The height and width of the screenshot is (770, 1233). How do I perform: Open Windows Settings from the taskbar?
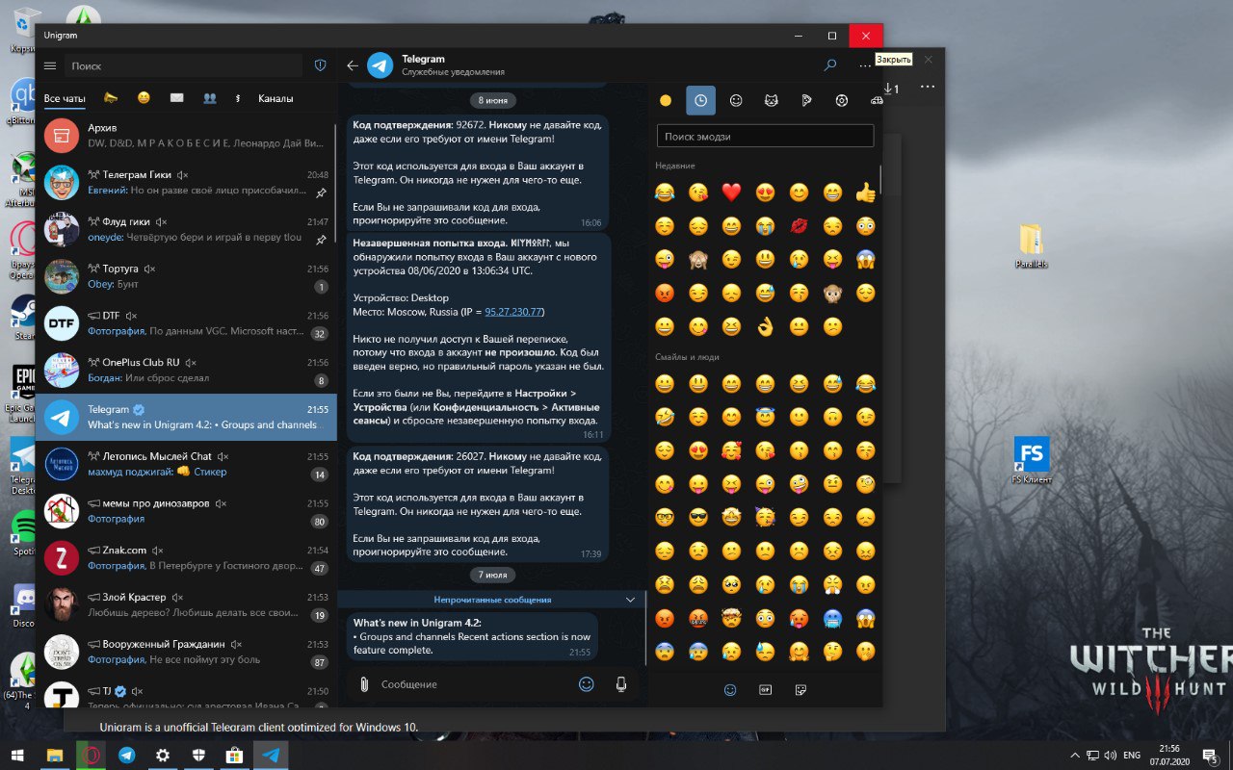point(163,755)
